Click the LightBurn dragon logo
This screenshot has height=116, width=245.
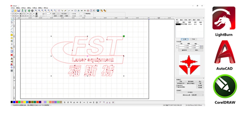tap(224, 18)
